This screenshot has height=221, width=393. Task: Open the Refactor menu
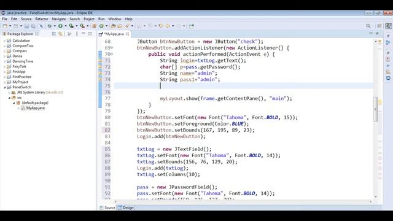coord(42,19)
